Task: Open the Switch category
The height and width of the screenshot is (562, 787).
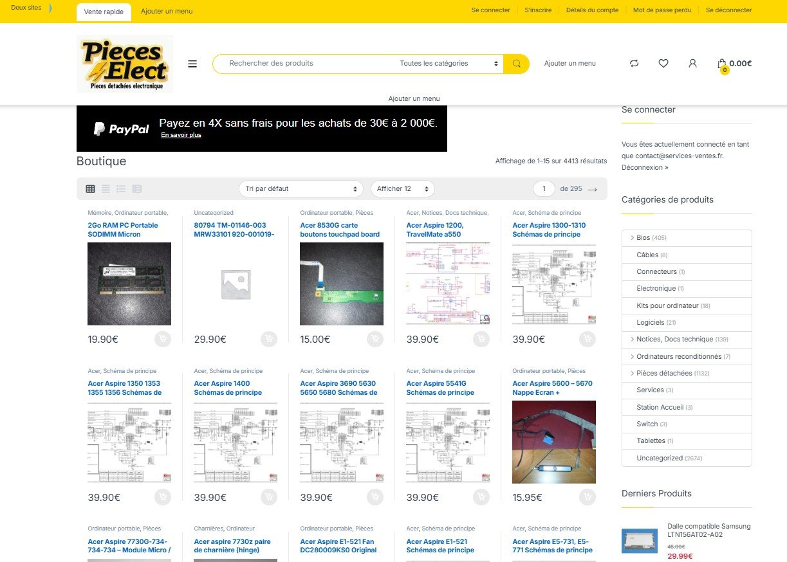Action: tap(647, 424)
